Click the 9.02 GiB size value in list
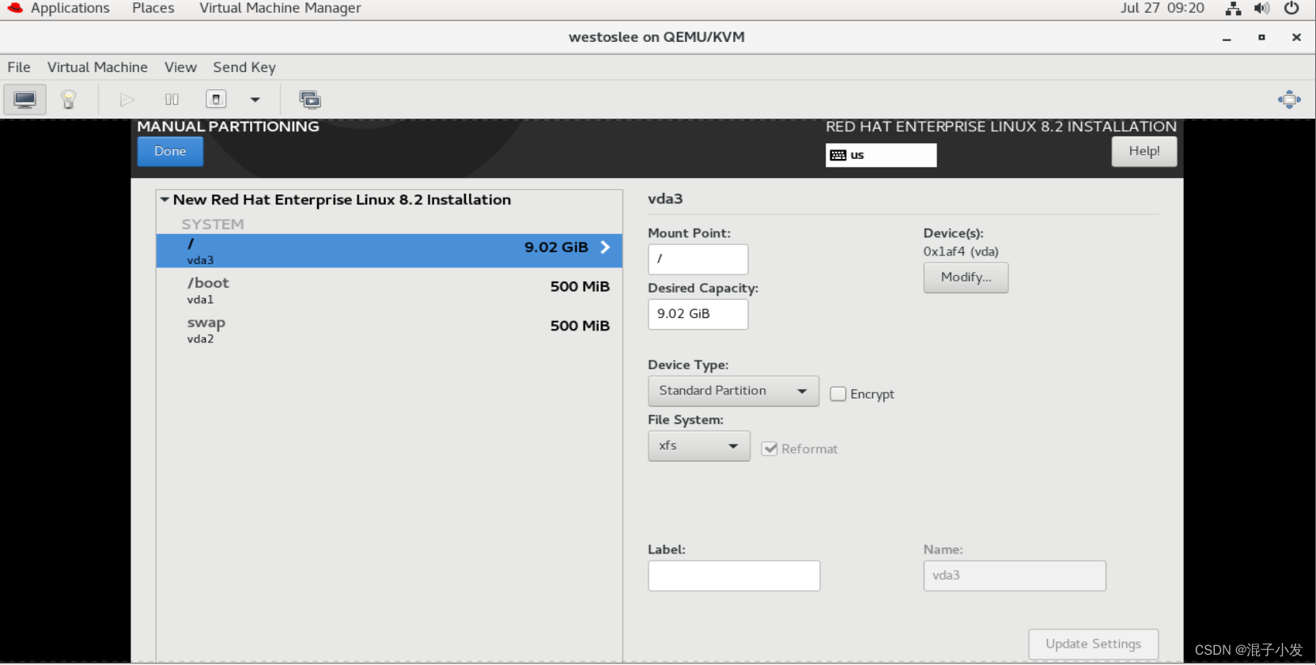This screenshot has height=665, width=1316. click(x=556, y=247)
